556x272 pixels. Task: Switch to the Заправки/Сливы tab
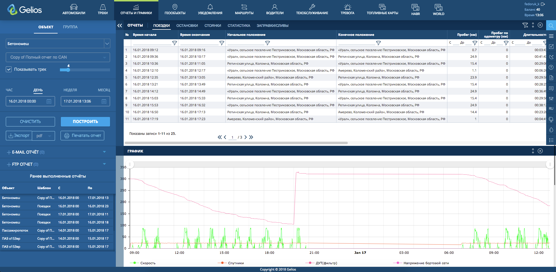point(272,26)
